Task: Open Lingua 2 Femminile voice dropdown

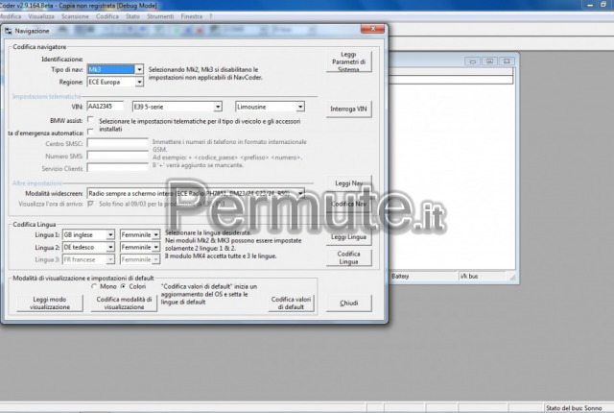Action: [155, 247]
